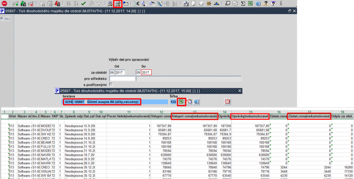Click the Šířka value 132
The width and height of the screenshot is (354, 179).
point(173,102)
